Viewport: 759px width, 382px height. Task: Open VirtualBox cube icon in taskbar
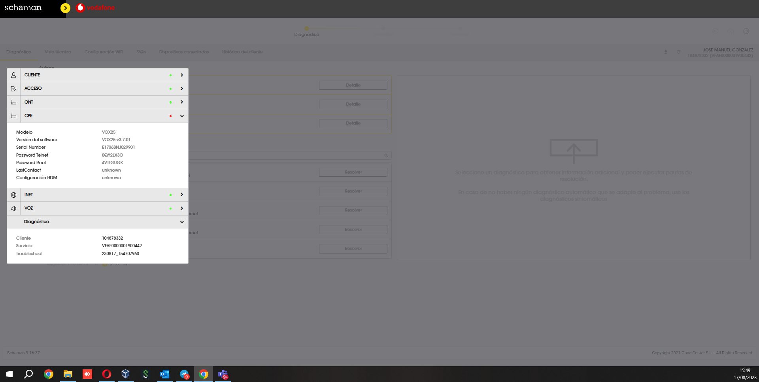pos(126,374)
